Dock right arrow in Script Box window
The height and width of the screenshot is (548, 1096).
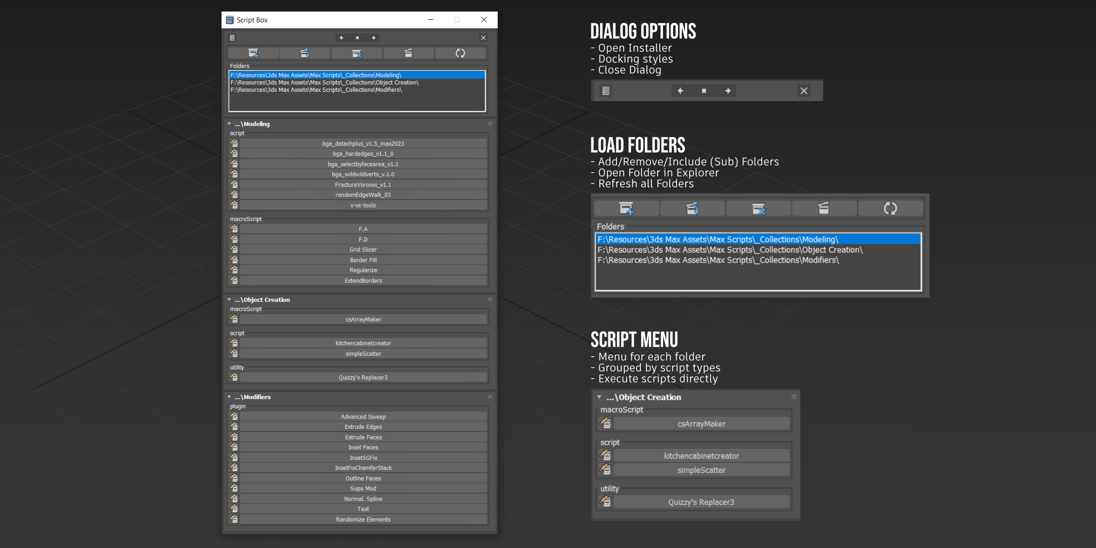374,38
